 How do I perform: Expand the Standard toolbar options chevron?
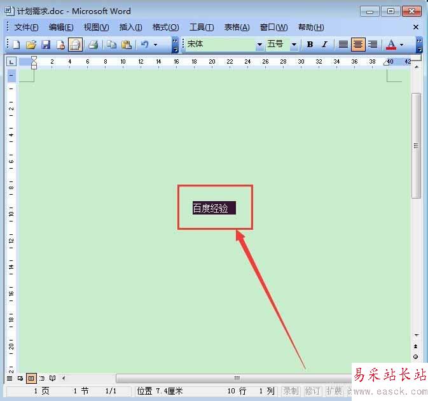tap(176, 45)
